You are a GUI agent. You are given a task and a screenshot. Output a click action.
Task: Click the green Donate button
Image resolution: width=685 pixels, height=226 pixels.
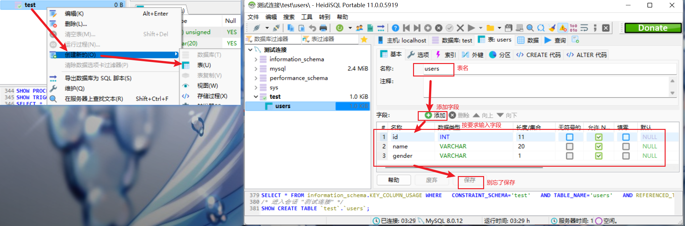pos(653,28)
